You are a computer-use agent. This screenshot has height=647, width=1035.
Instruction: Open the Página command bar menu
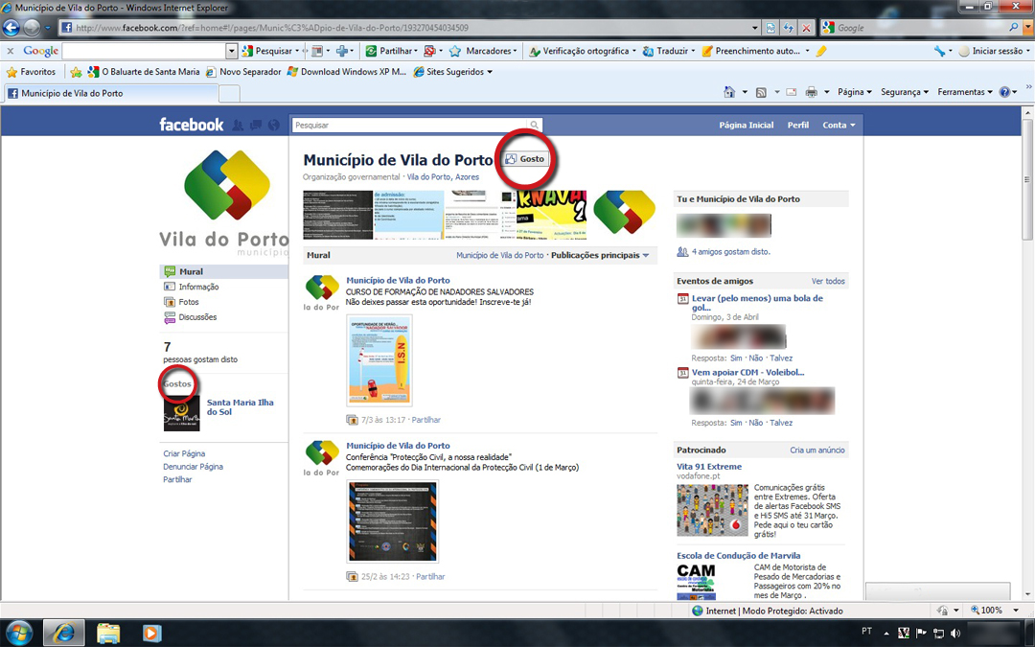click(x=855, y=92)
